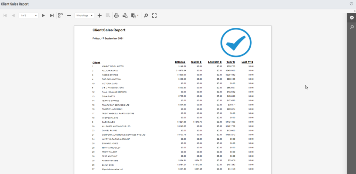
Task: Click the $24959.00 year value
Action: coord(230,71)
